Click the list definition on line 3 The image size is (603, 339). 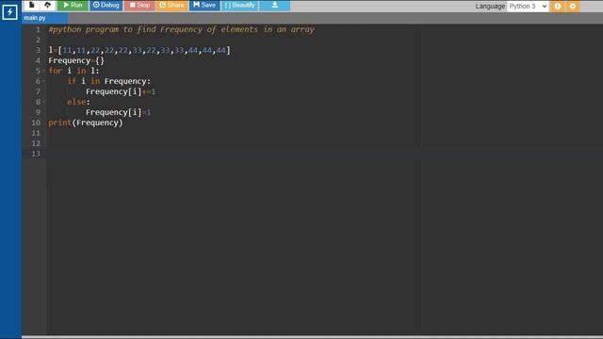[x=139, y=50]
